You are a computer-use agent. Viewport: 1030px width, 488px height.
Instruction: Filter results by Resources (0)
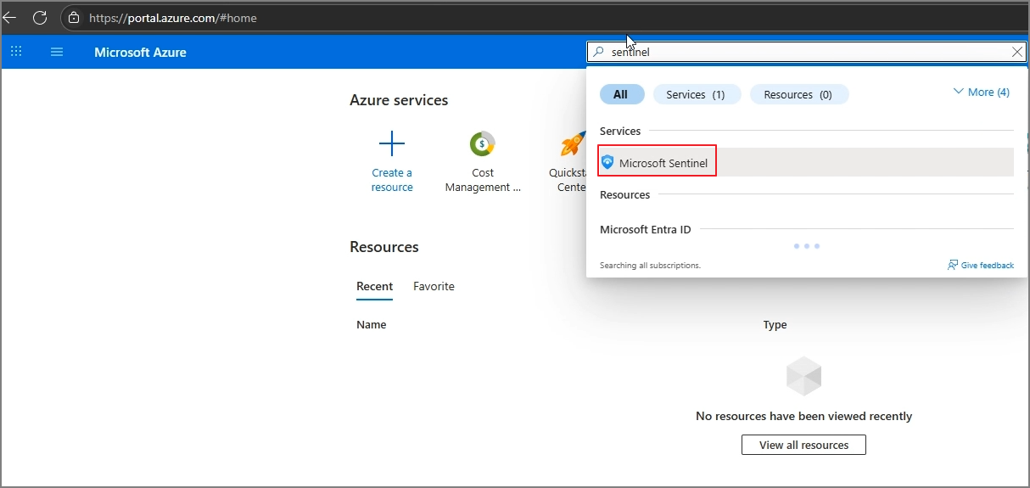pos(798,94)
